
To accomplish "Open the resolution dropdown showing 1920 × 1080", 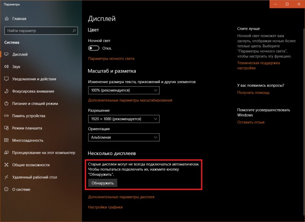I will click(124, 119).
